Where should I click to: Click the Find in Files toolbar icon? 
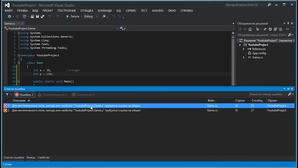tap(104, 17)
